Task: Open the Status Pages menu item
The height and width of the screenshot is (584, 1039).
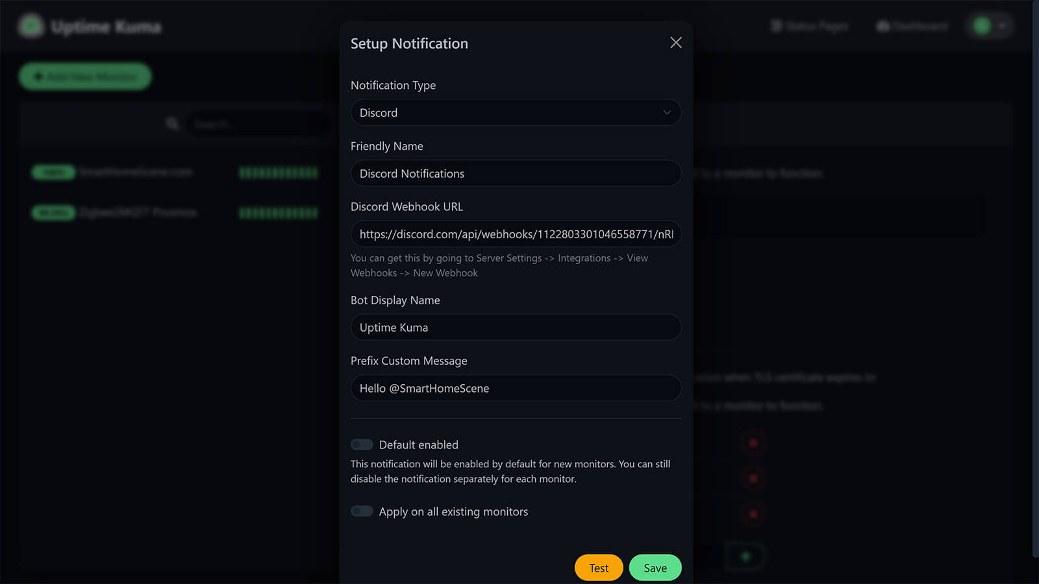Action: tap(811, 26)
